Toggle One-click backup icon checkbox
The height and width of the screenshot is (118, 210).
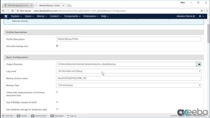point(57,46)
